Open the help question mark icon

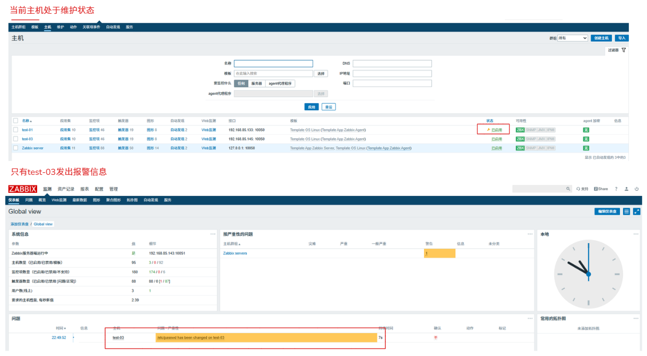click(616, 189)
